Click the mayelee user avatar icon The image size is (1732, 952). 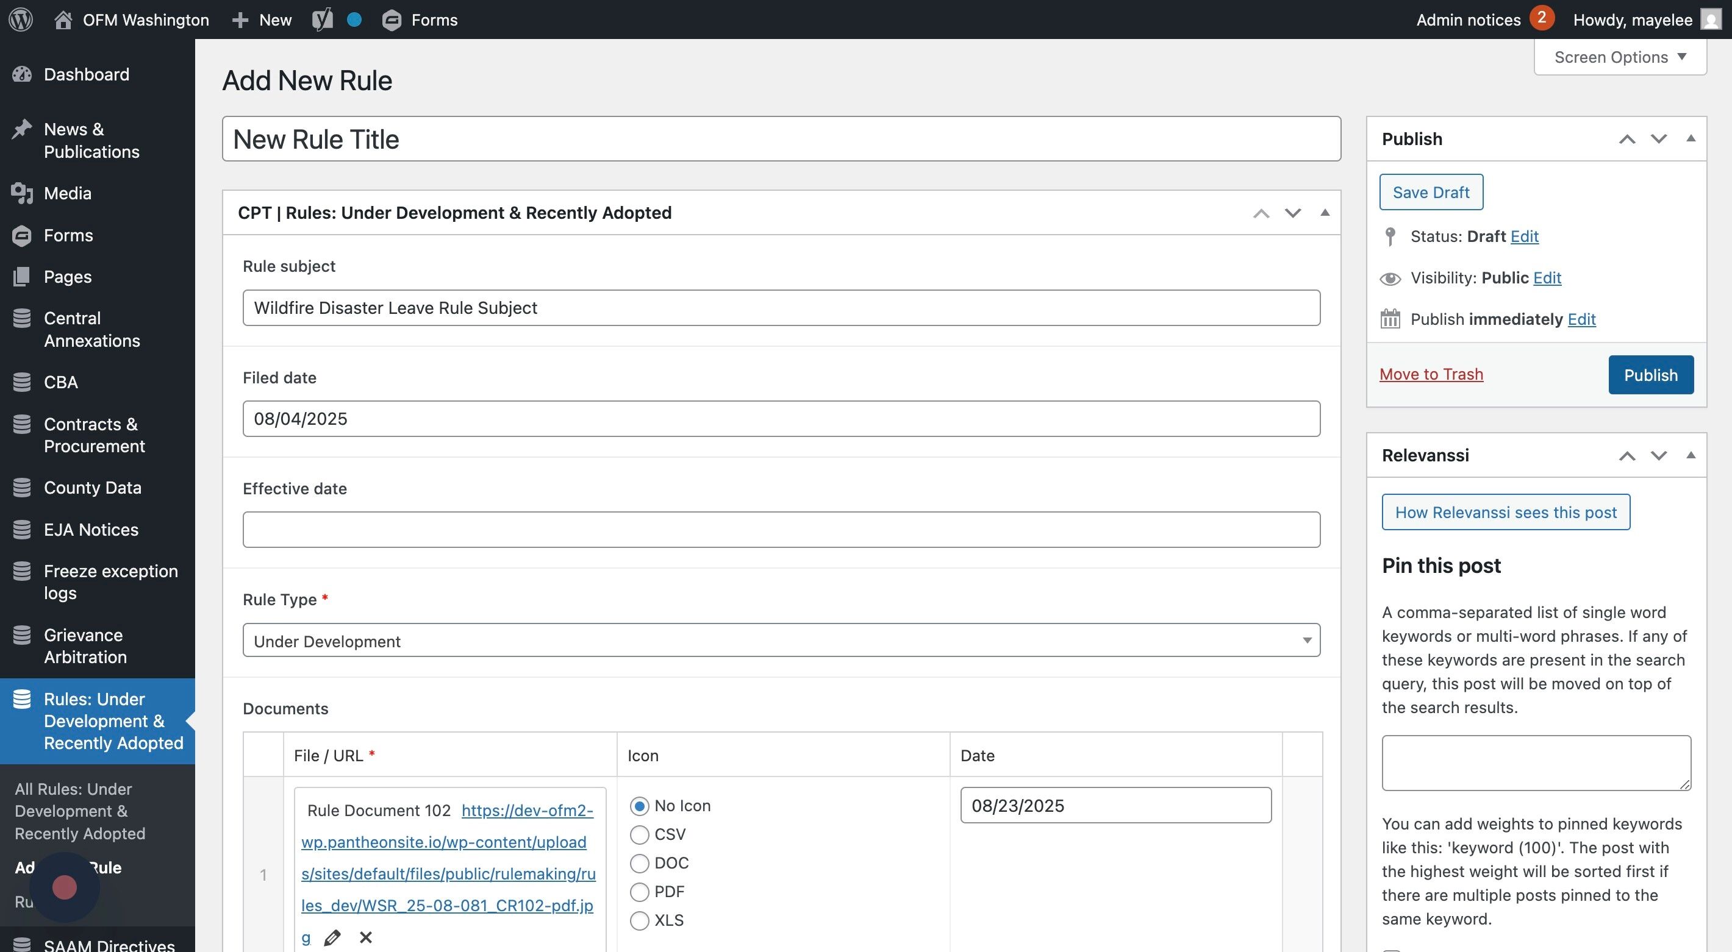1711,20
